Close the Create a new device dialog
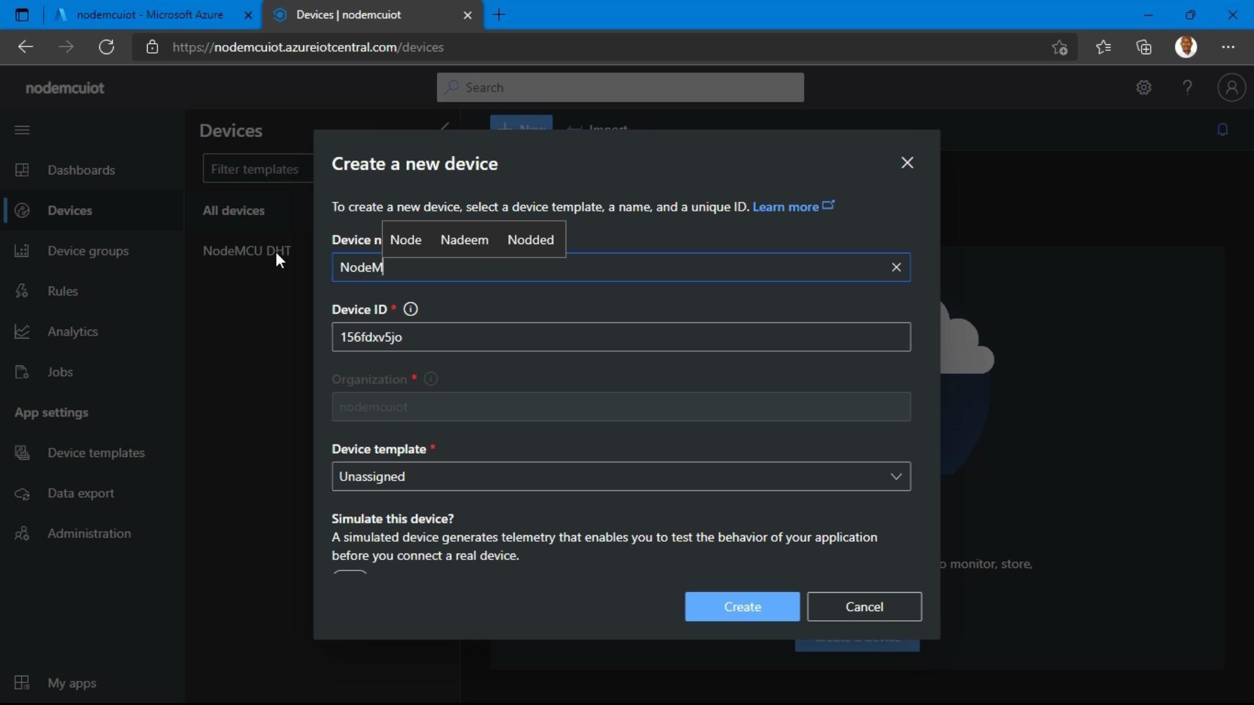This screenshot has width=1254, height=705. [907, 163]
